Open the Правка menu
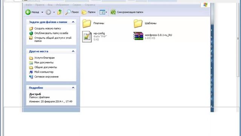 [40, 5]
